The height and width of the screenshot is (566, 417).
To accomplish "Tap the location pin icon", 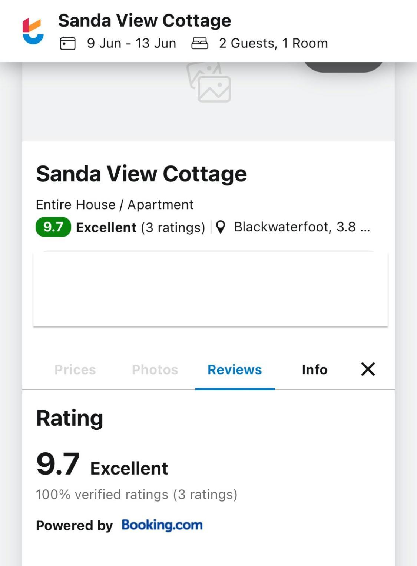I will coord(221,227).
